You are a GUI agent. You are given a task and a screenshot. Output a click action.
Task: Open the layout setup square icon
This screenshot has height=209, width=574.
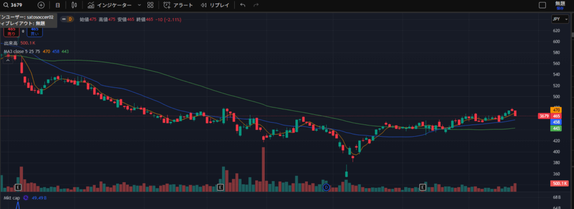pos(543,5)
